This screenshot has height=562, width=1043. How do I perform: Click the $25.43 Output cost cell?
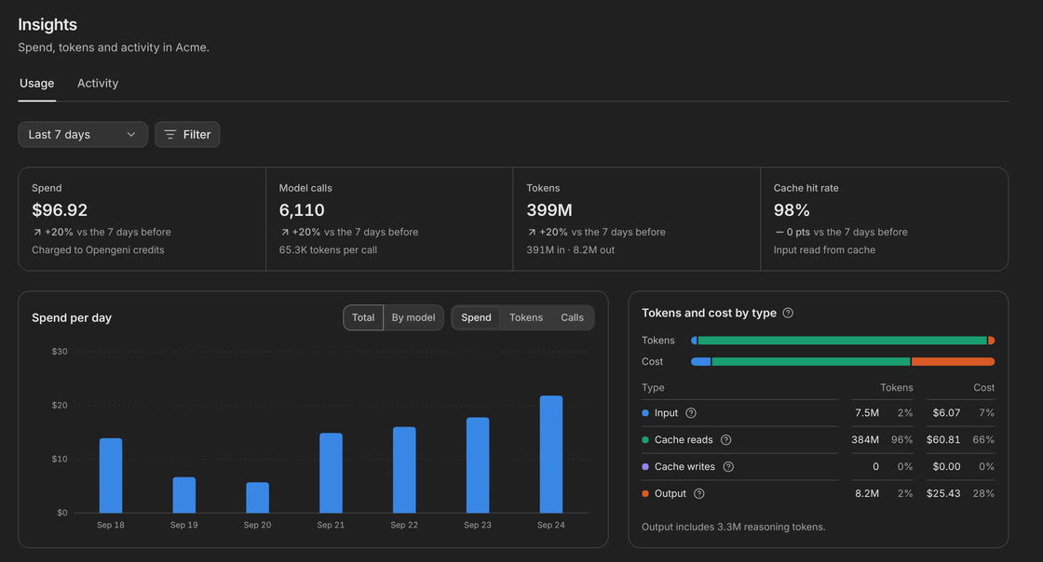pyautogui.click(x=943, y=493)
